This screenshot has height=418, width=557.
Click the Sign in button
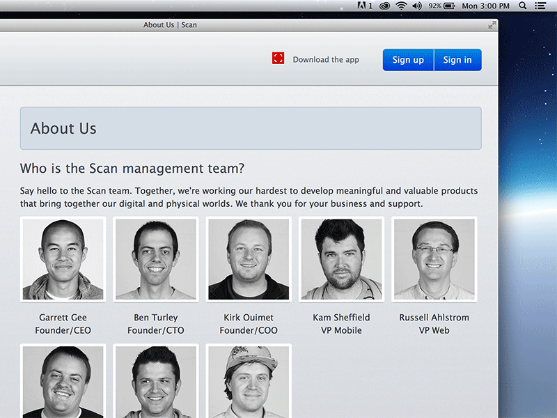tap(457, 60)
